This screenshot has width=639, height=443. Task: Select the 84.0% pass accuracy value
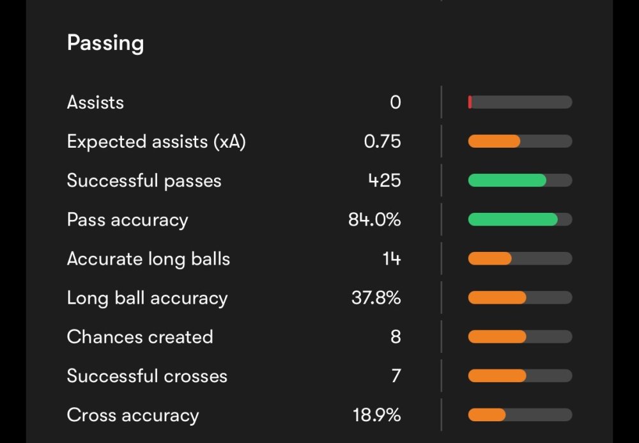tap(374, 220)
